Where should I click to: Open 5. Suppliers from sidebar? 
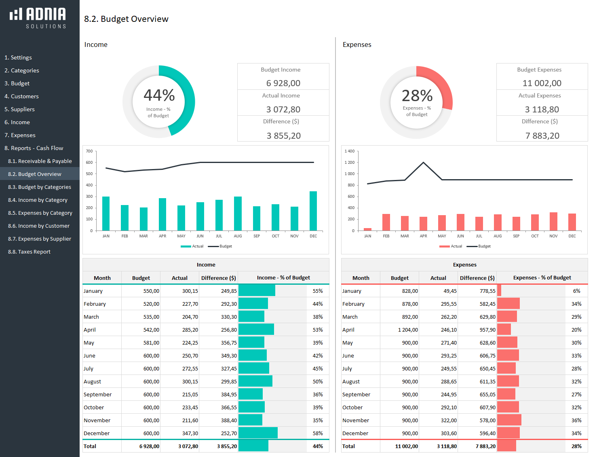[19, 109]
